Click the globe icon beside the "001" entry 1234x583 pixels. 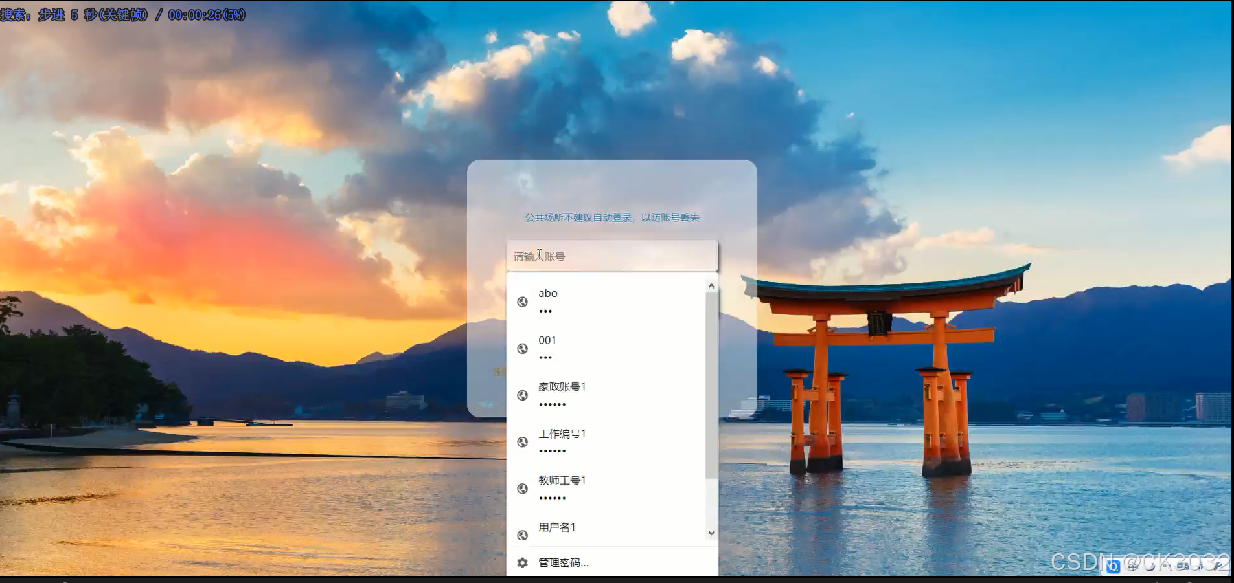point(523,349)
